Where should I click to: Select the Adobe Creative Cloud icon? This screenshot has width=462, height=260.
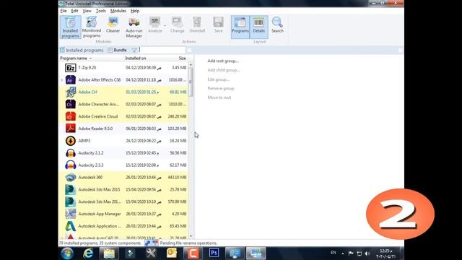pos(71,116)
